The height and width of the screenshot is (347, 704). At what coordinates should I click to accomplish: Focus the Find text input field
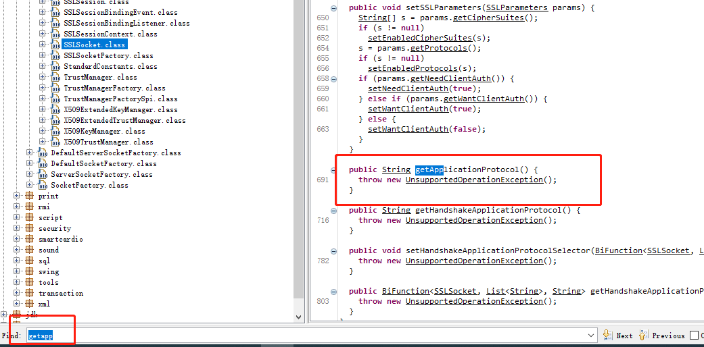pyautogui.click(x=312, y=336)
